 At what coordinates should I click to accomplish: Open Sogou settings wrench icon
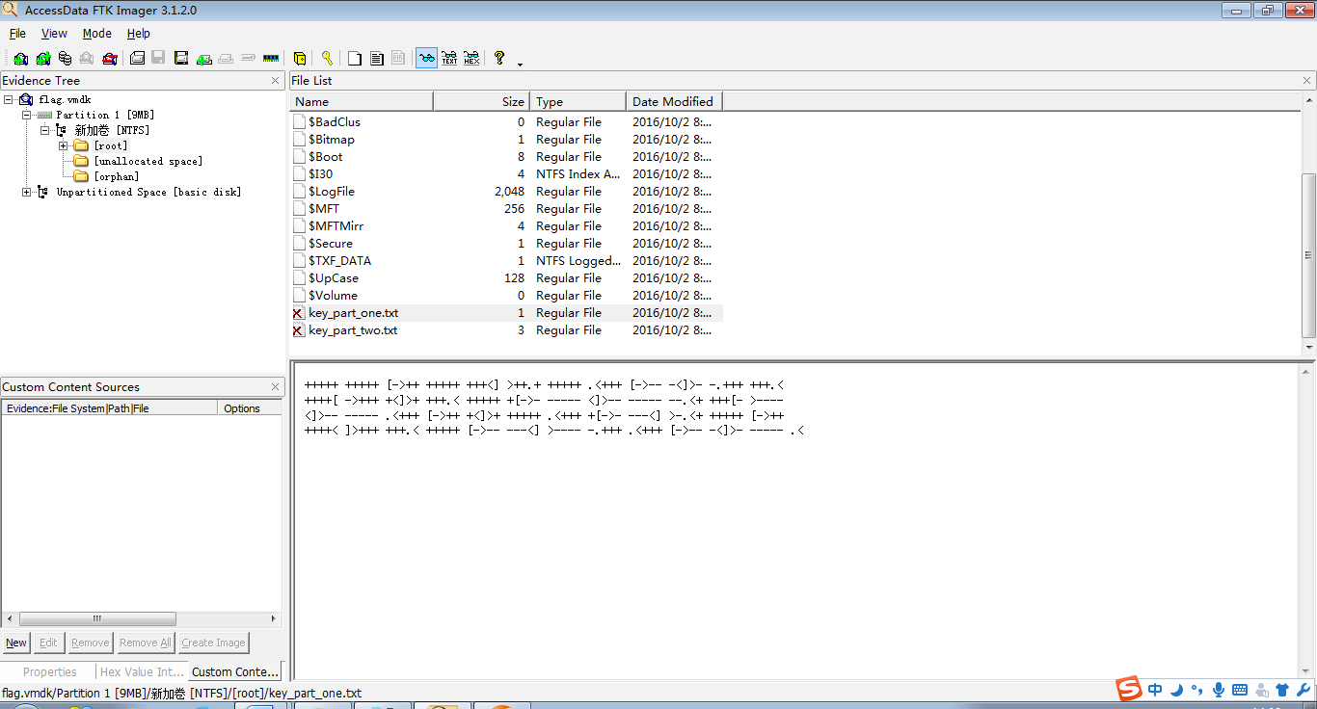[1304, 690]
